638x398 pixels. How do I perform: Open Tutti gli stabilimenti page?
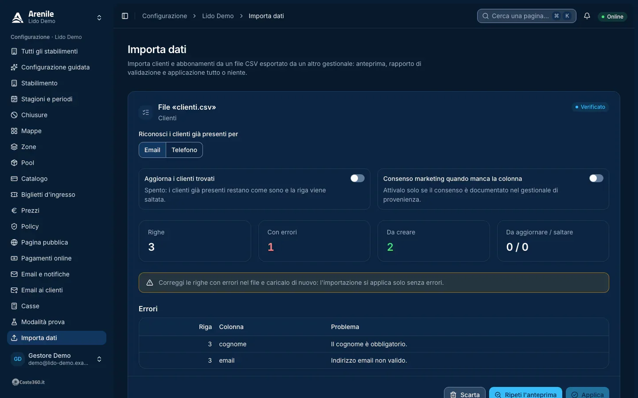coord(57,51)
